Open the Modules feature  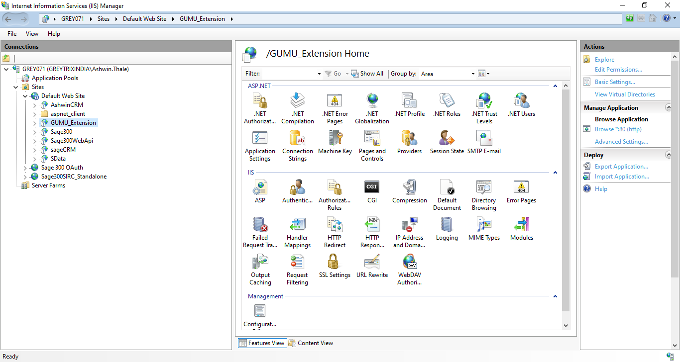(521, 229)
